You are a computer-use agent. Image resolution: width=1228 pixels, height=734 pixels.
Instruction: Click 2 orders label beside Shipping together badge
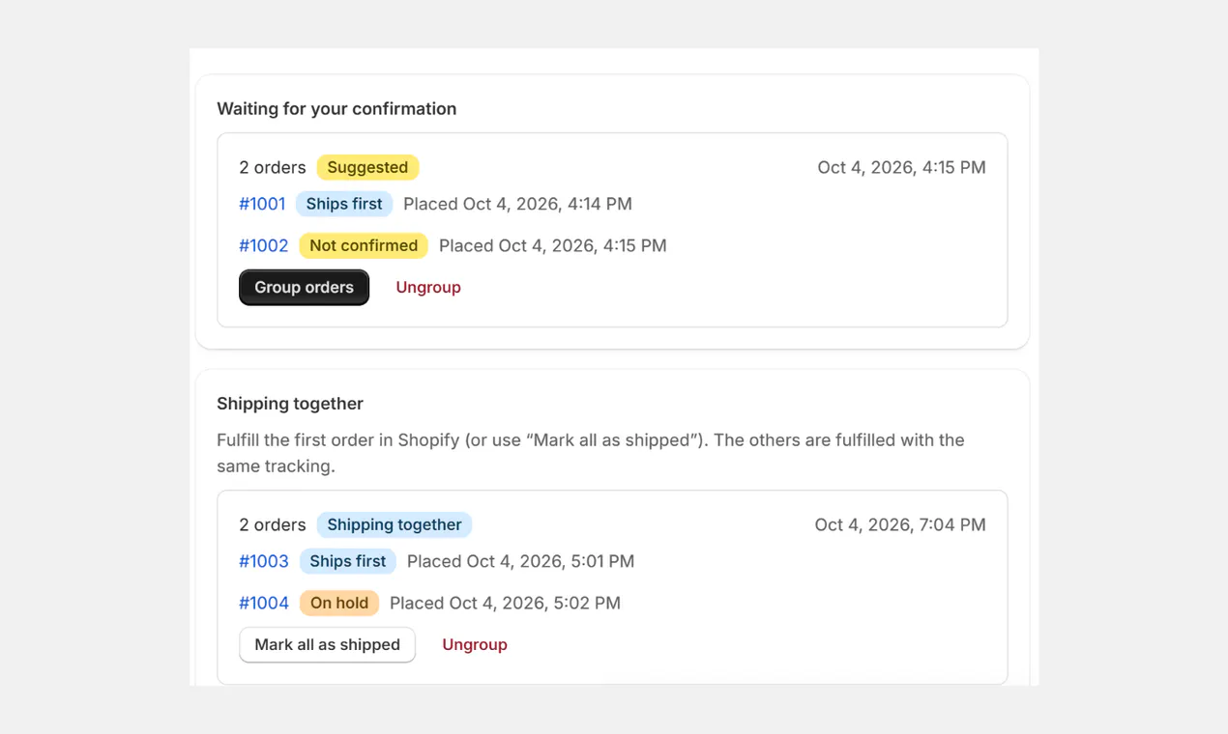click(x=273, y=524)
